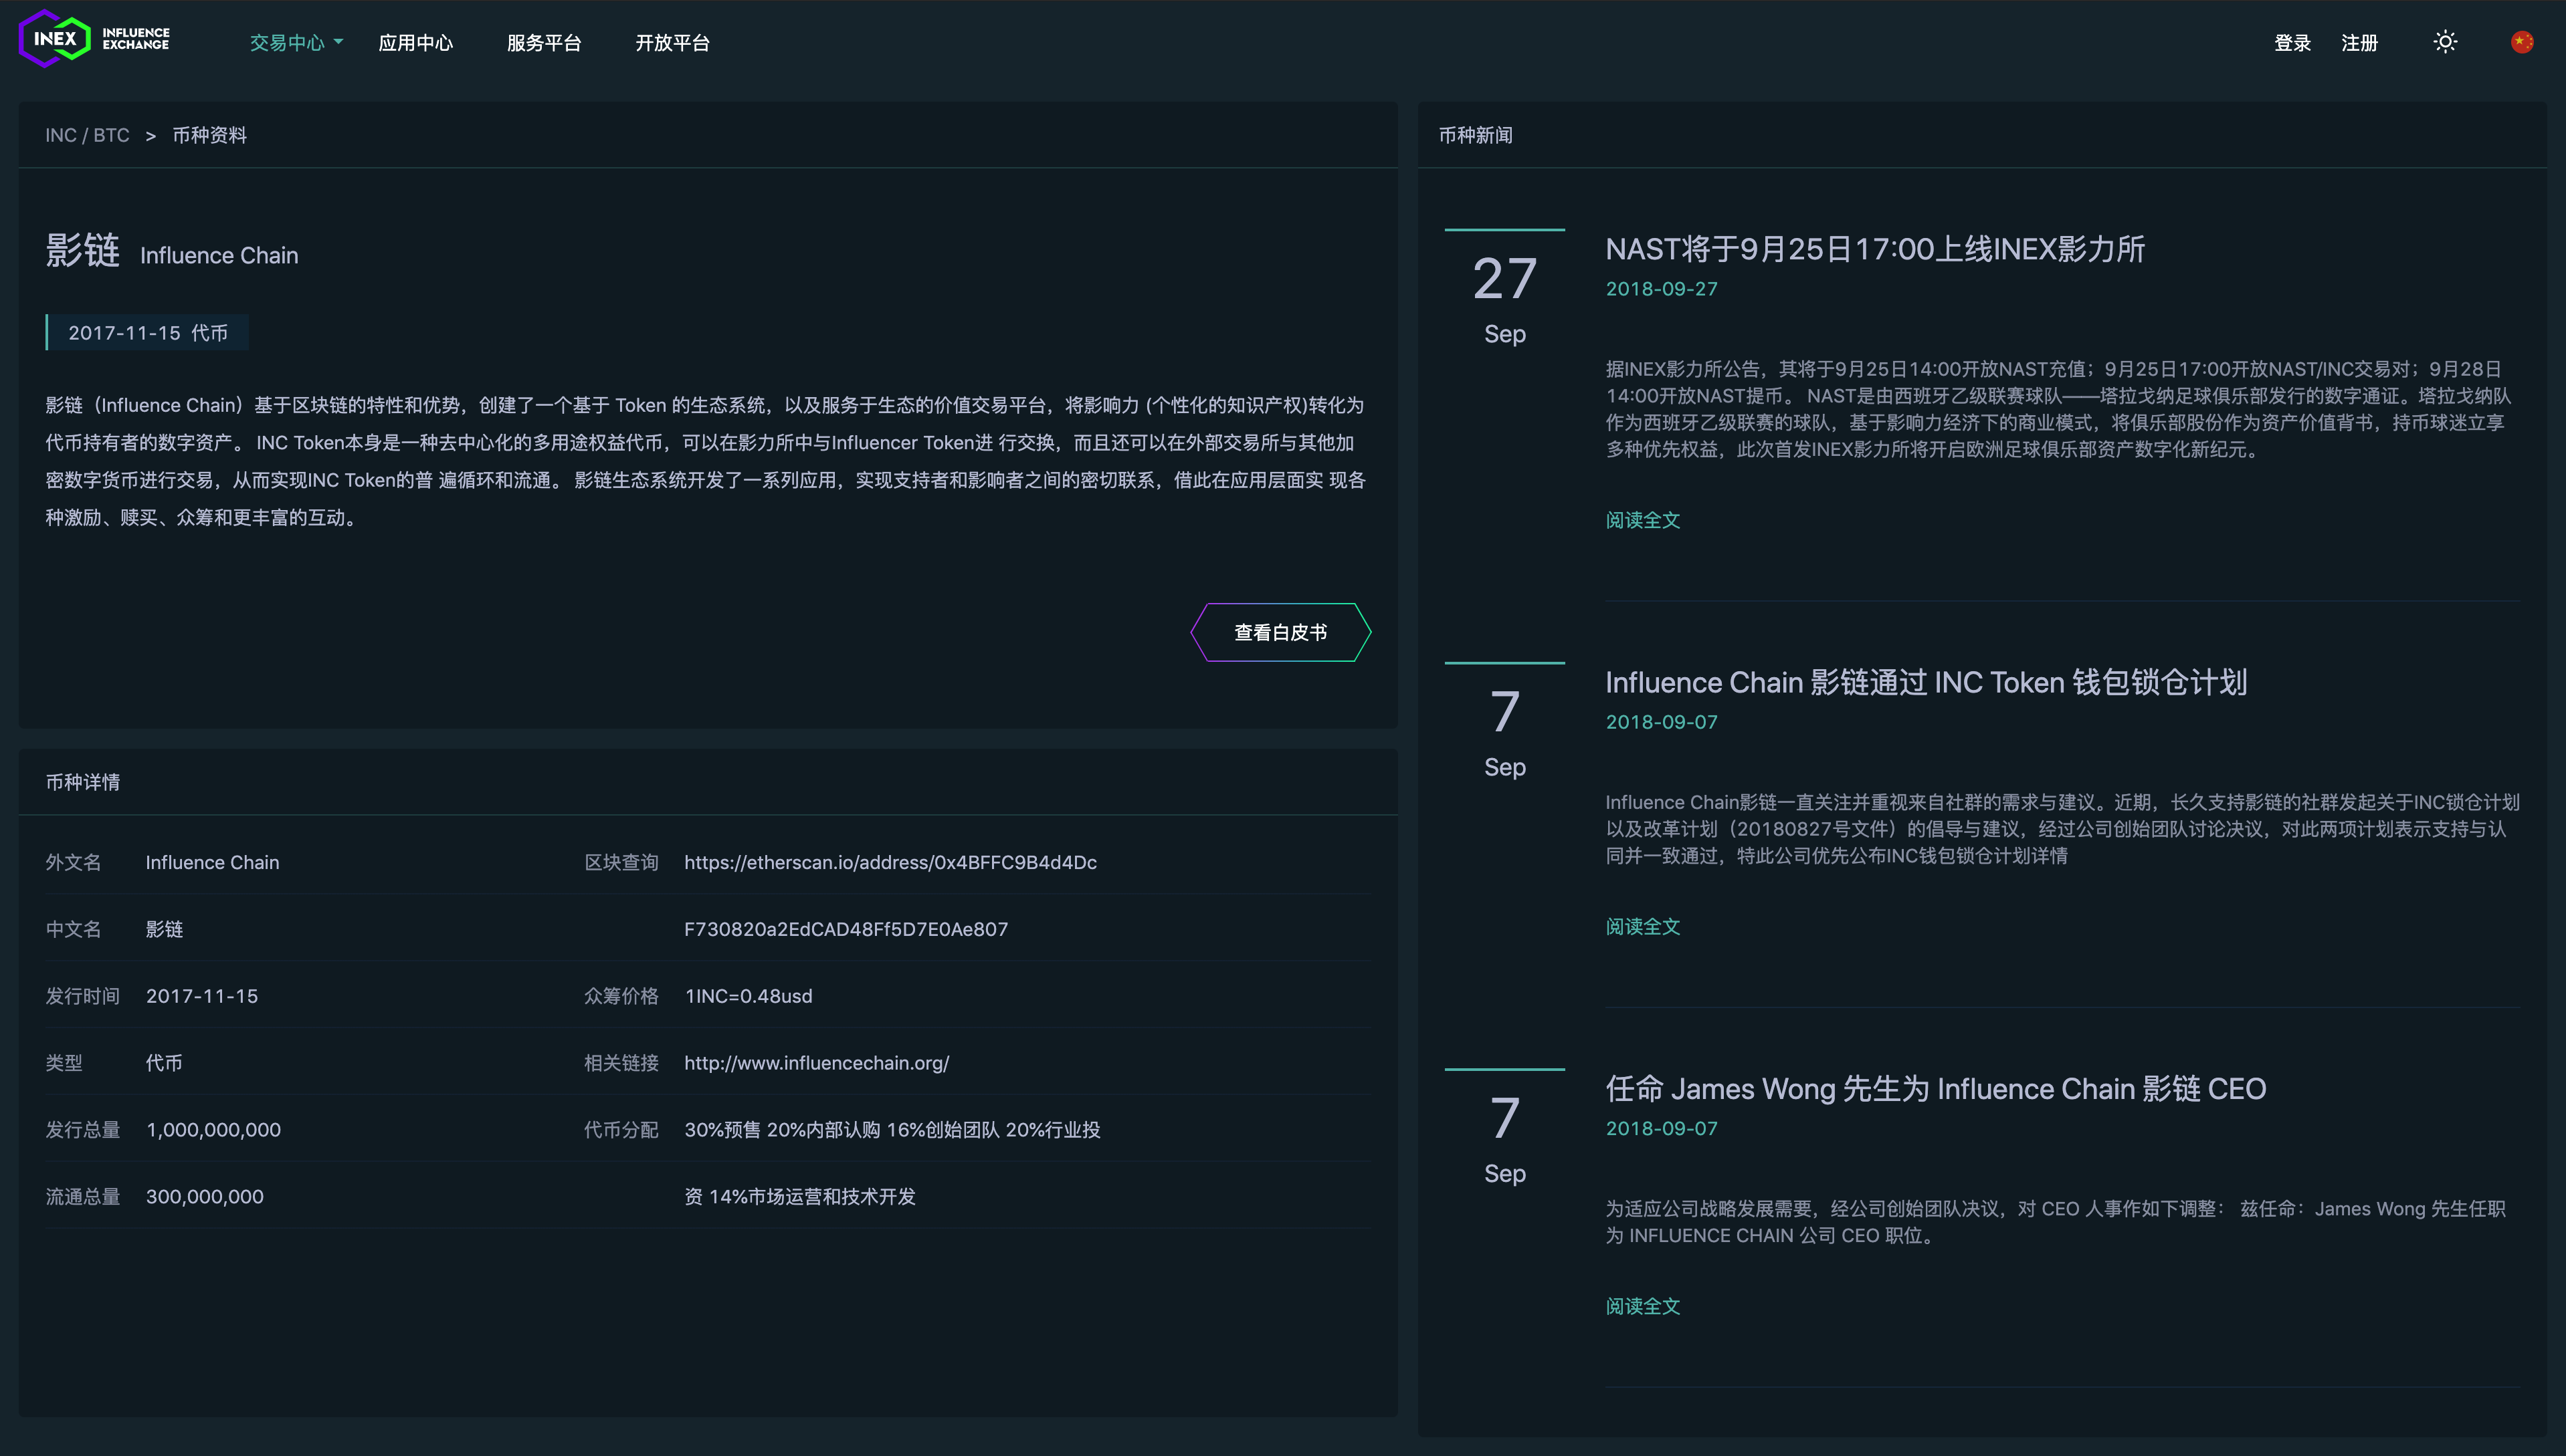This screenshot has height=1456, width=2566.
Task: Select 发行时间 value 2017-11-15
Action: pyautogui.click(x=202, y=996)
